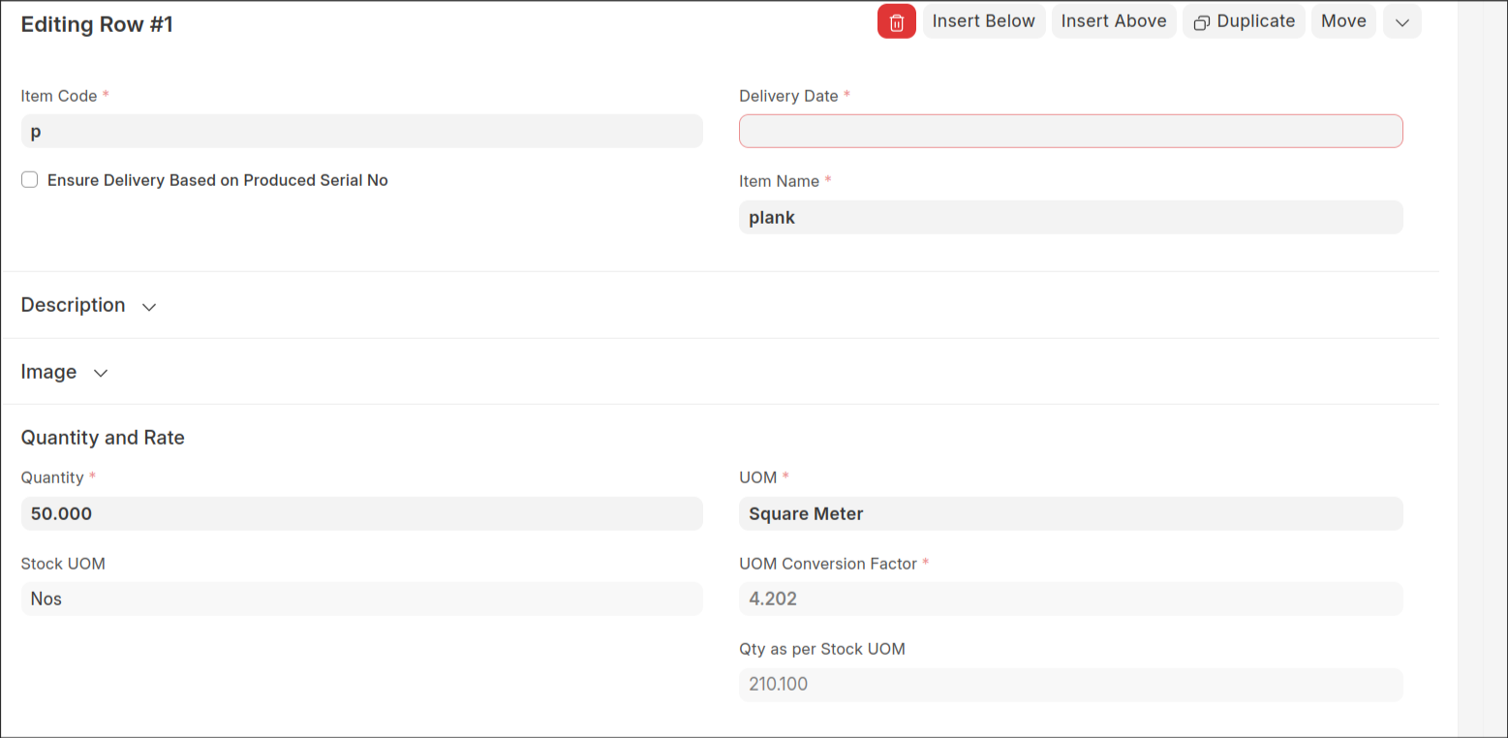Click the UOM Conversion Factor label
Viewport: 1508px width, 738px height.
(x=828, y=564)
